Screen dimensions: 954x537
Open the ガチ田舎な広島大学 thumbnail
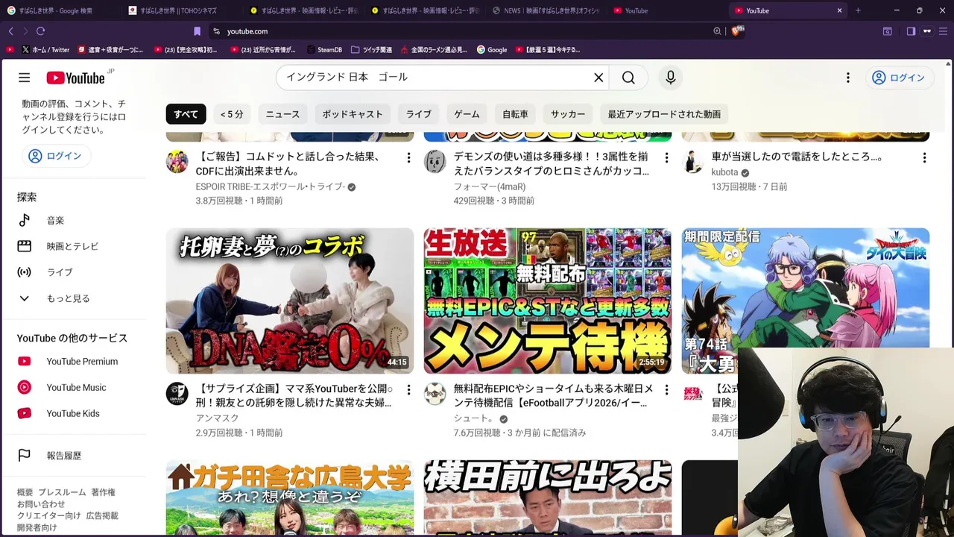(x=290, y=498)
